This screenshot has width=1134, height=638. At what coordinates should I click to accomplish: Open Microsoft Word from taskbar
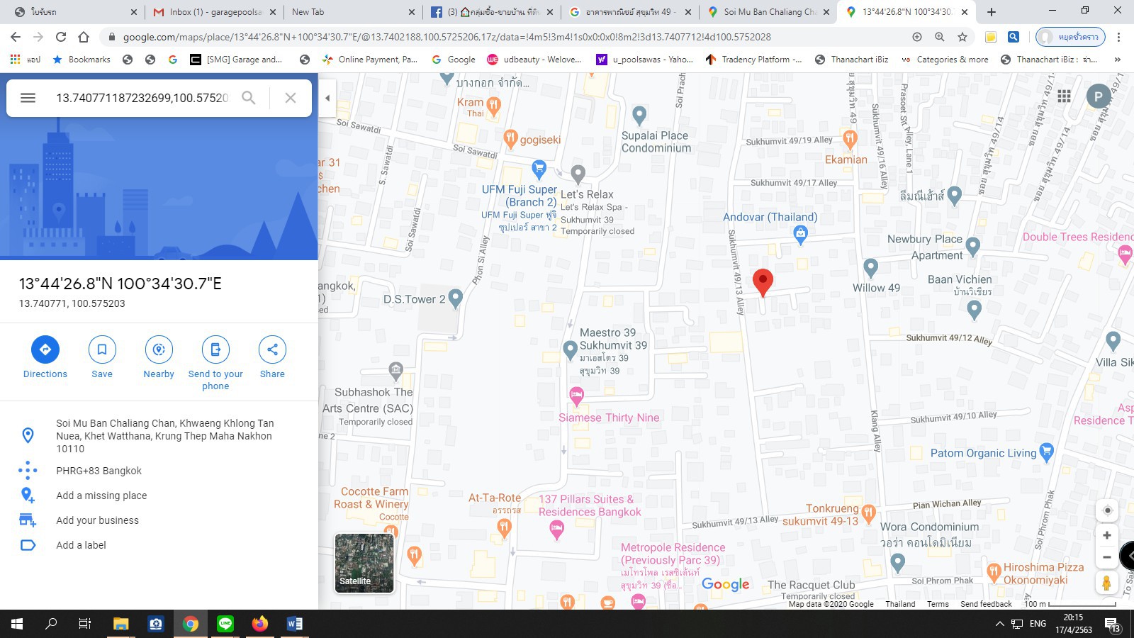coord(295,624)
